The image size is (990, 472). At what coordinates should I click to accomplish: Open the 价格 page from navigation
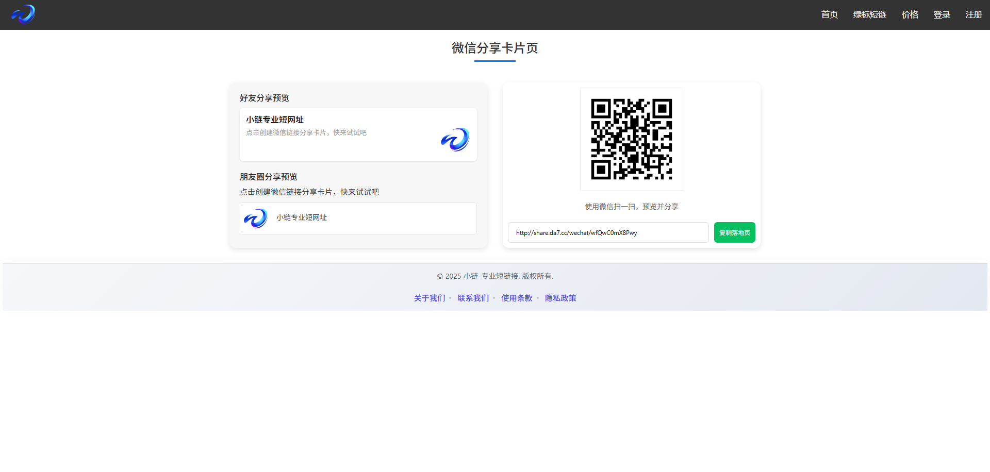[x=910, y=14]
